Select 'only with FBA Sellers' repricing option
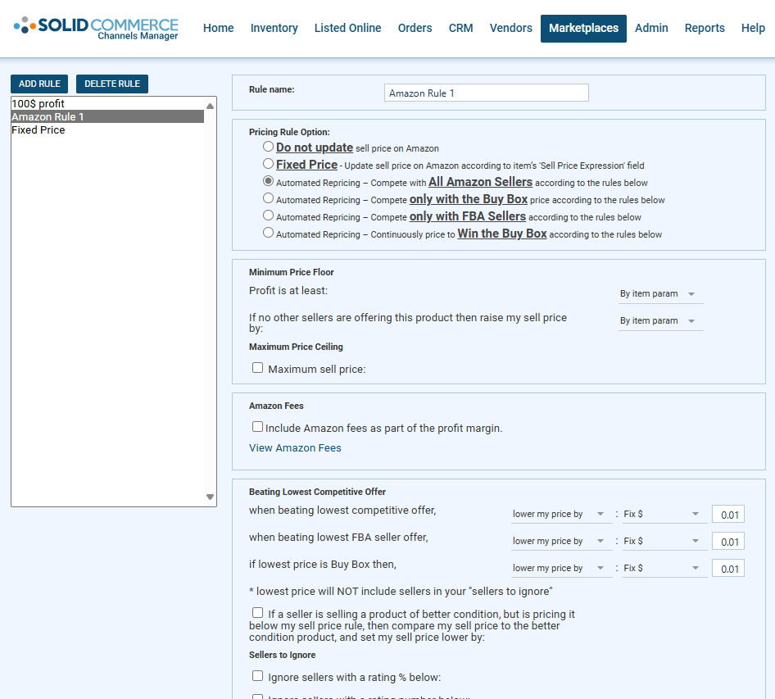 [x=268, y=216]
